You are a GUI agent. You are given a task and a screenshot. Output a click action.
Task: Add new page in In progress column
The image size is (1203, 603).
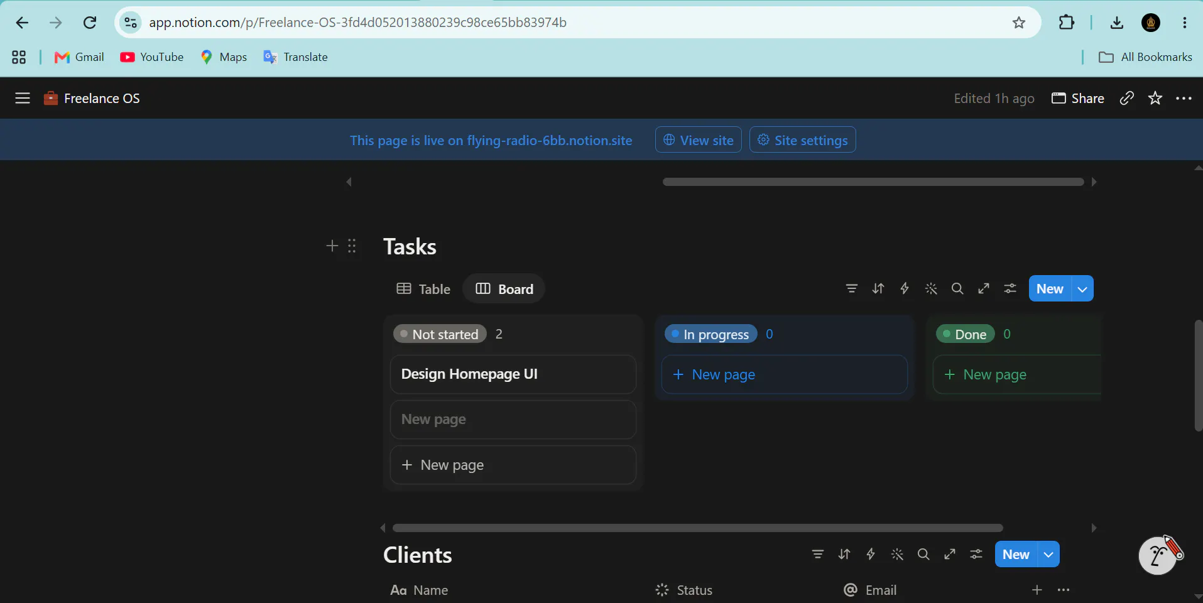point(785,374)
